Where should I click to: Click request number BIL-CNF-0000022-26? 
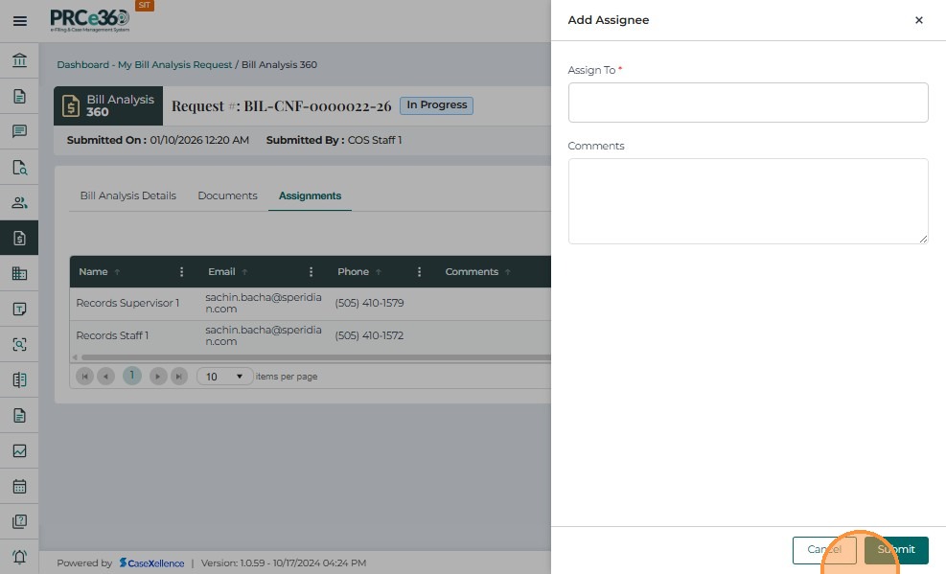click(317, 106)
